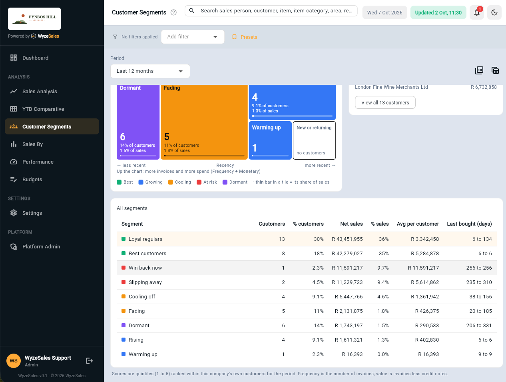Toggle dark mode with the moon button
The image size is (506, 382).
(x=494, y=12)
